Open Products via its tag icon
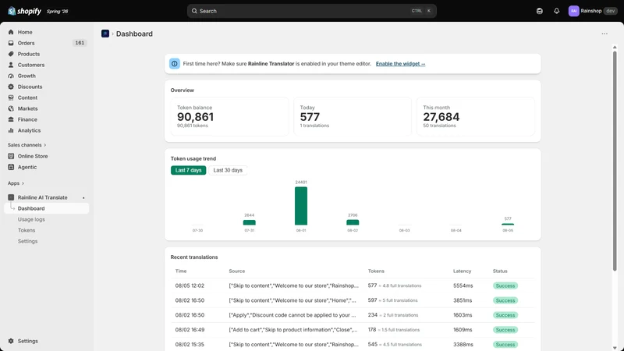Image resolution: width=624 pixels, height=351 pixels. point(11,54)
